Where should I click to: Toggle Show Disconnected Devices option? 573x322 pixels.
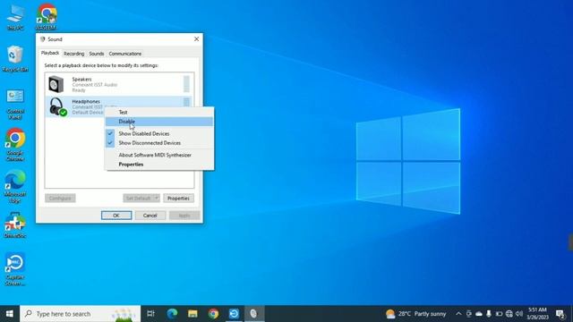(159, 143)
